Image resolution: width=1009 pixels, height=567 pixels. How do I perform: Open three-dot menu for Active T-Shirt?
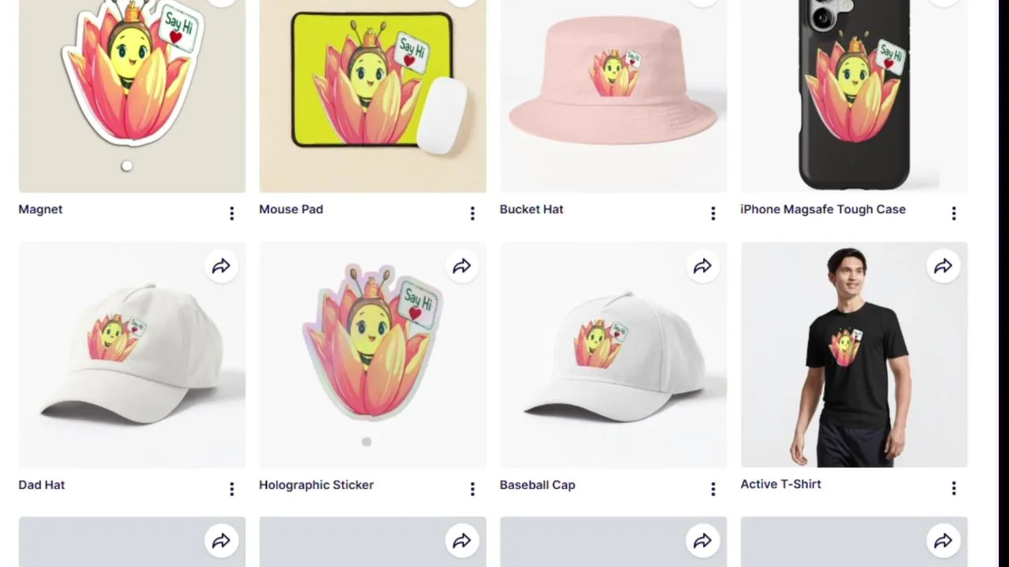(954, 488)
